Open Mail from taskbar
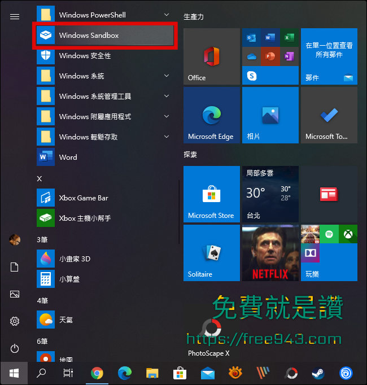This screenshot has height=385, width=367. [208, 373]
